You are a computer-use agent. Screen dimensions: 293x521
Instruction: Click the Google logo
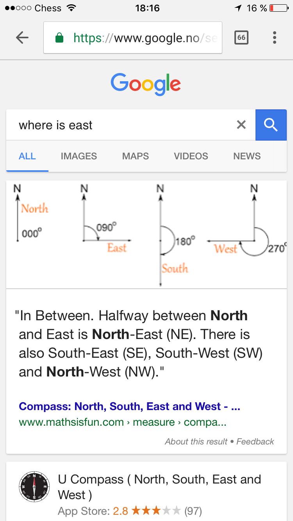pyautogui.click(x=146, y=84)
